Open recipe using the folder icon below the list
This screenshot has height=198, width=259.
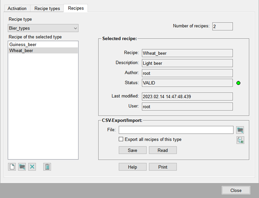pos(22,167)
